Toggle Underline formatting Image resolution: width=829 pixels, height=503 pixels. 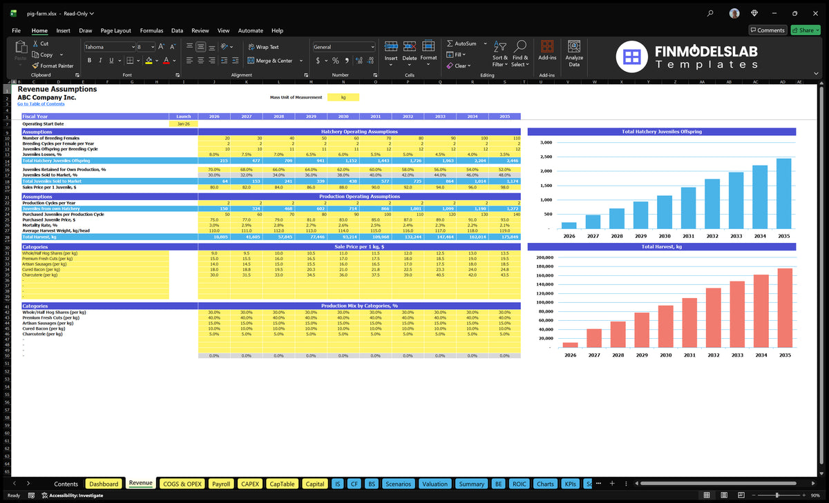[x=111, y=61]
